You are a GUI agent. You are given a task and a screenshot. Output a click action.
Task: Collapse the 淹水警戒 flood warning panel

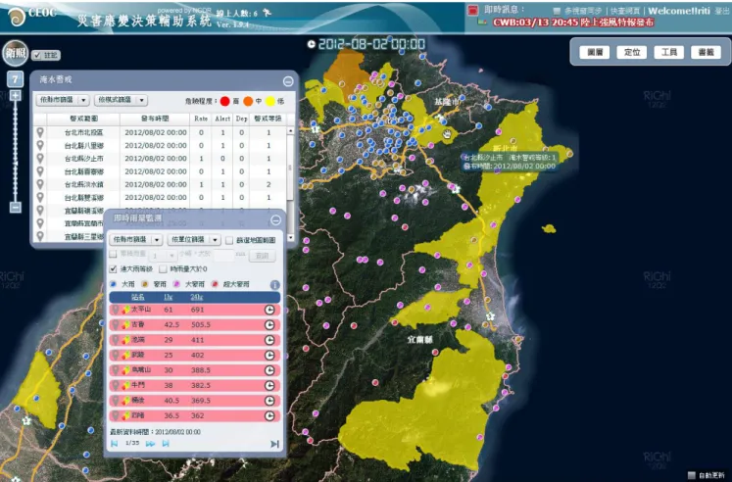click(x=288, y=81)
